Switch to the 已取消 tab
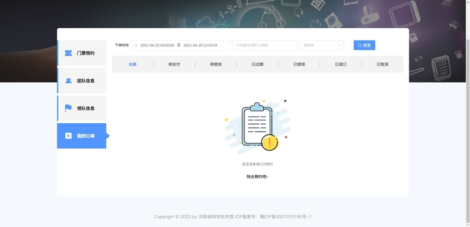Screen dimensions: 470x227 pos(382,65)
